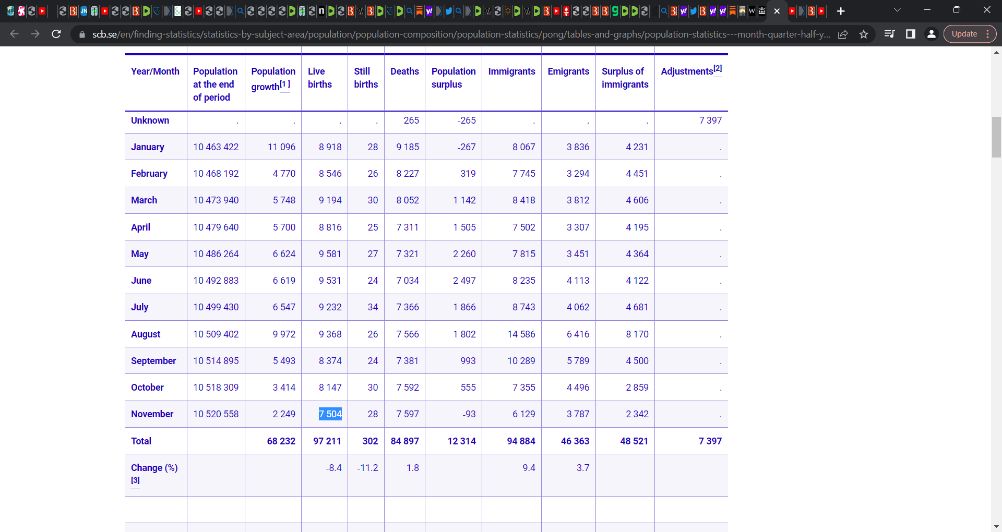Open the share this page icon
This screenshot has height=532, width=1002.
(843, 34)
